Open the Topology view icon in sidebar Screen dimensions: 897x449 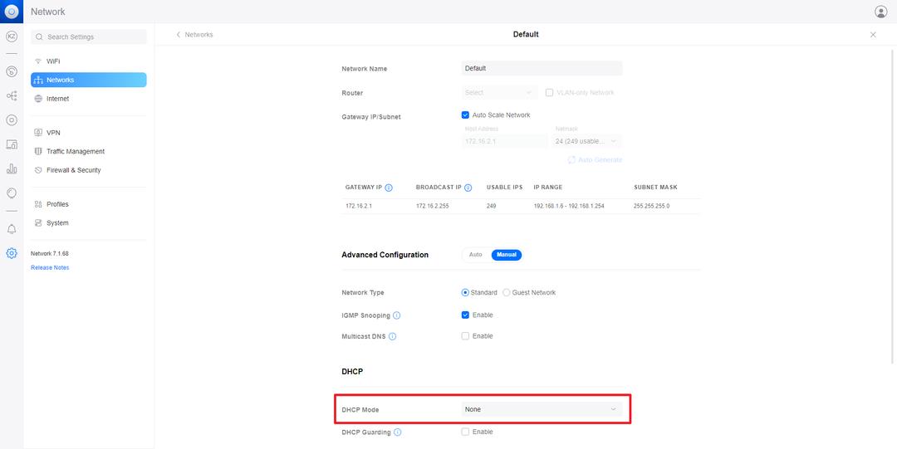click(12, 95)
